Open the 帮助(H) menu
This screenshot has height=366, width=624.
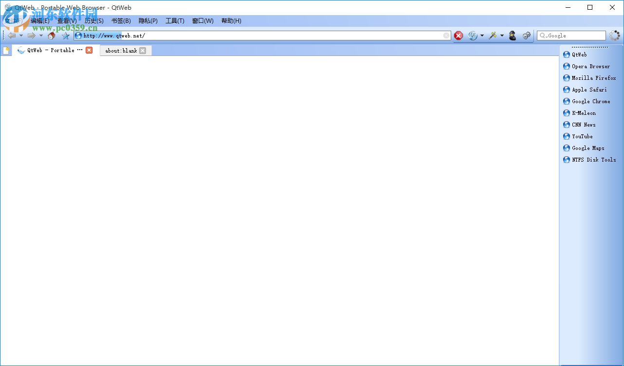[231, 21]
